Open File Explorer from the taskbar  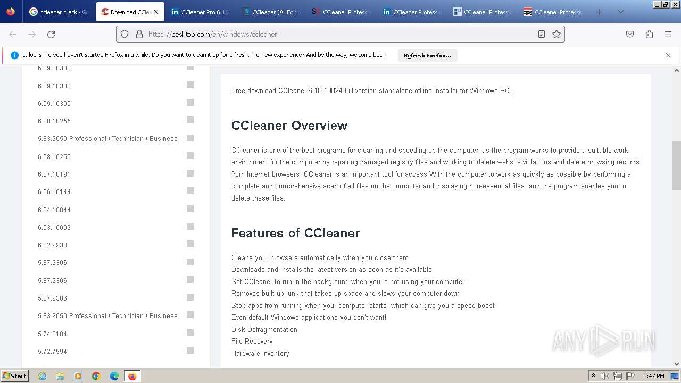click(60, 376)
